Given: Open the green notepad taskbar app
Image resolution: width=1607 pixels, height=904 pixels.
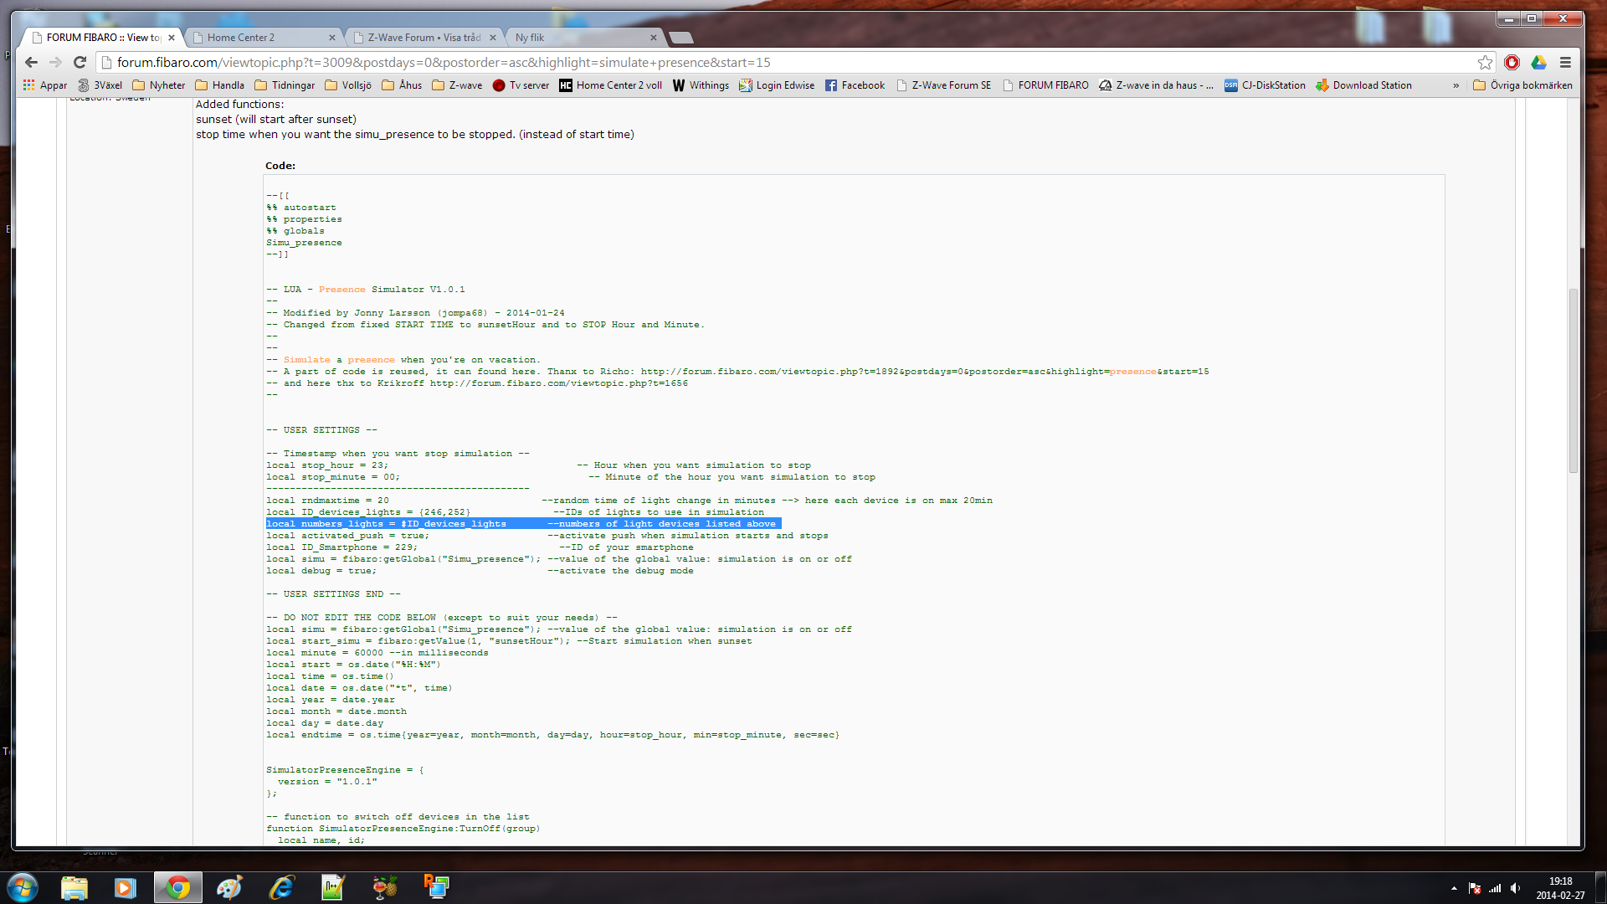Looking at the screenshot, I should point(333,887).
